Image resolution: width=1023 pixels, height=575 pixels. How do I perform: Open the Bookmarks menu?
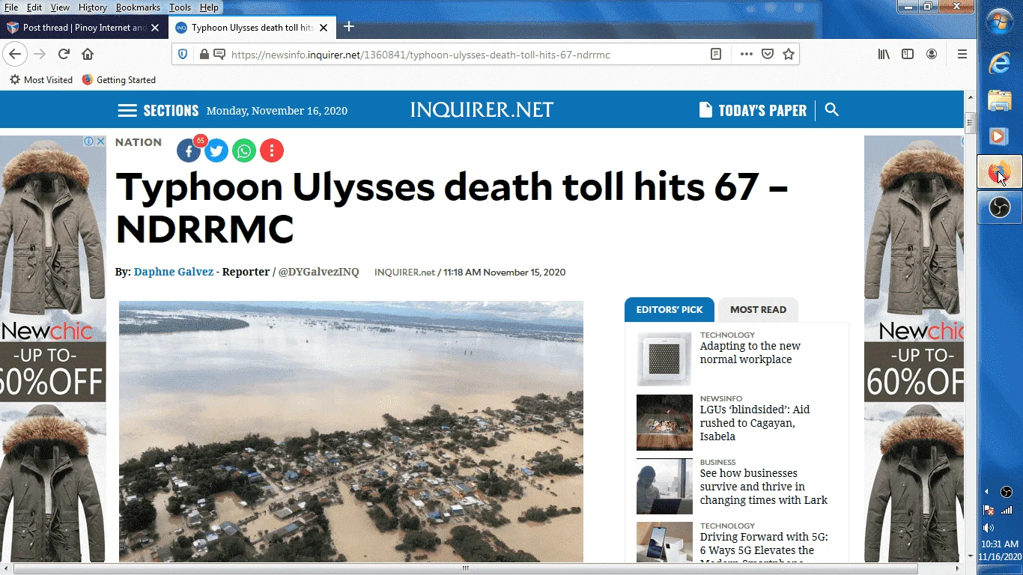point(138,7)
